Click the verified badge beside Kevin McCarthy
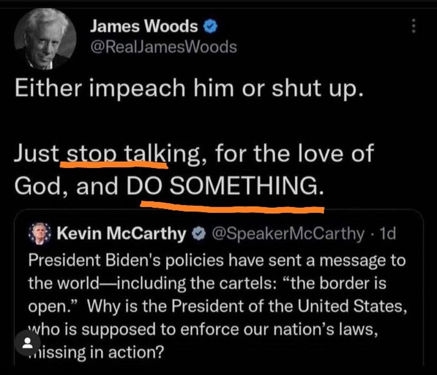This screenshot has width=437, height=375. [x=199, y=234]
